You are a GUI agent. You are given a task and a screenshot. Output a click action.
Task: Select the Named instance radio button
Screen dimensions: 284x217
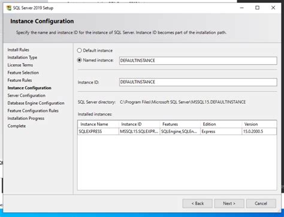[x=80, y=60]
